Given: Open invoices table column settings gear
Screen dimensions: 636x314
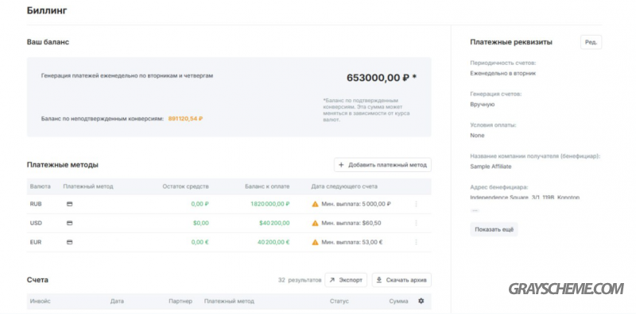Looking at the screenshot, I should coord(421,301).
